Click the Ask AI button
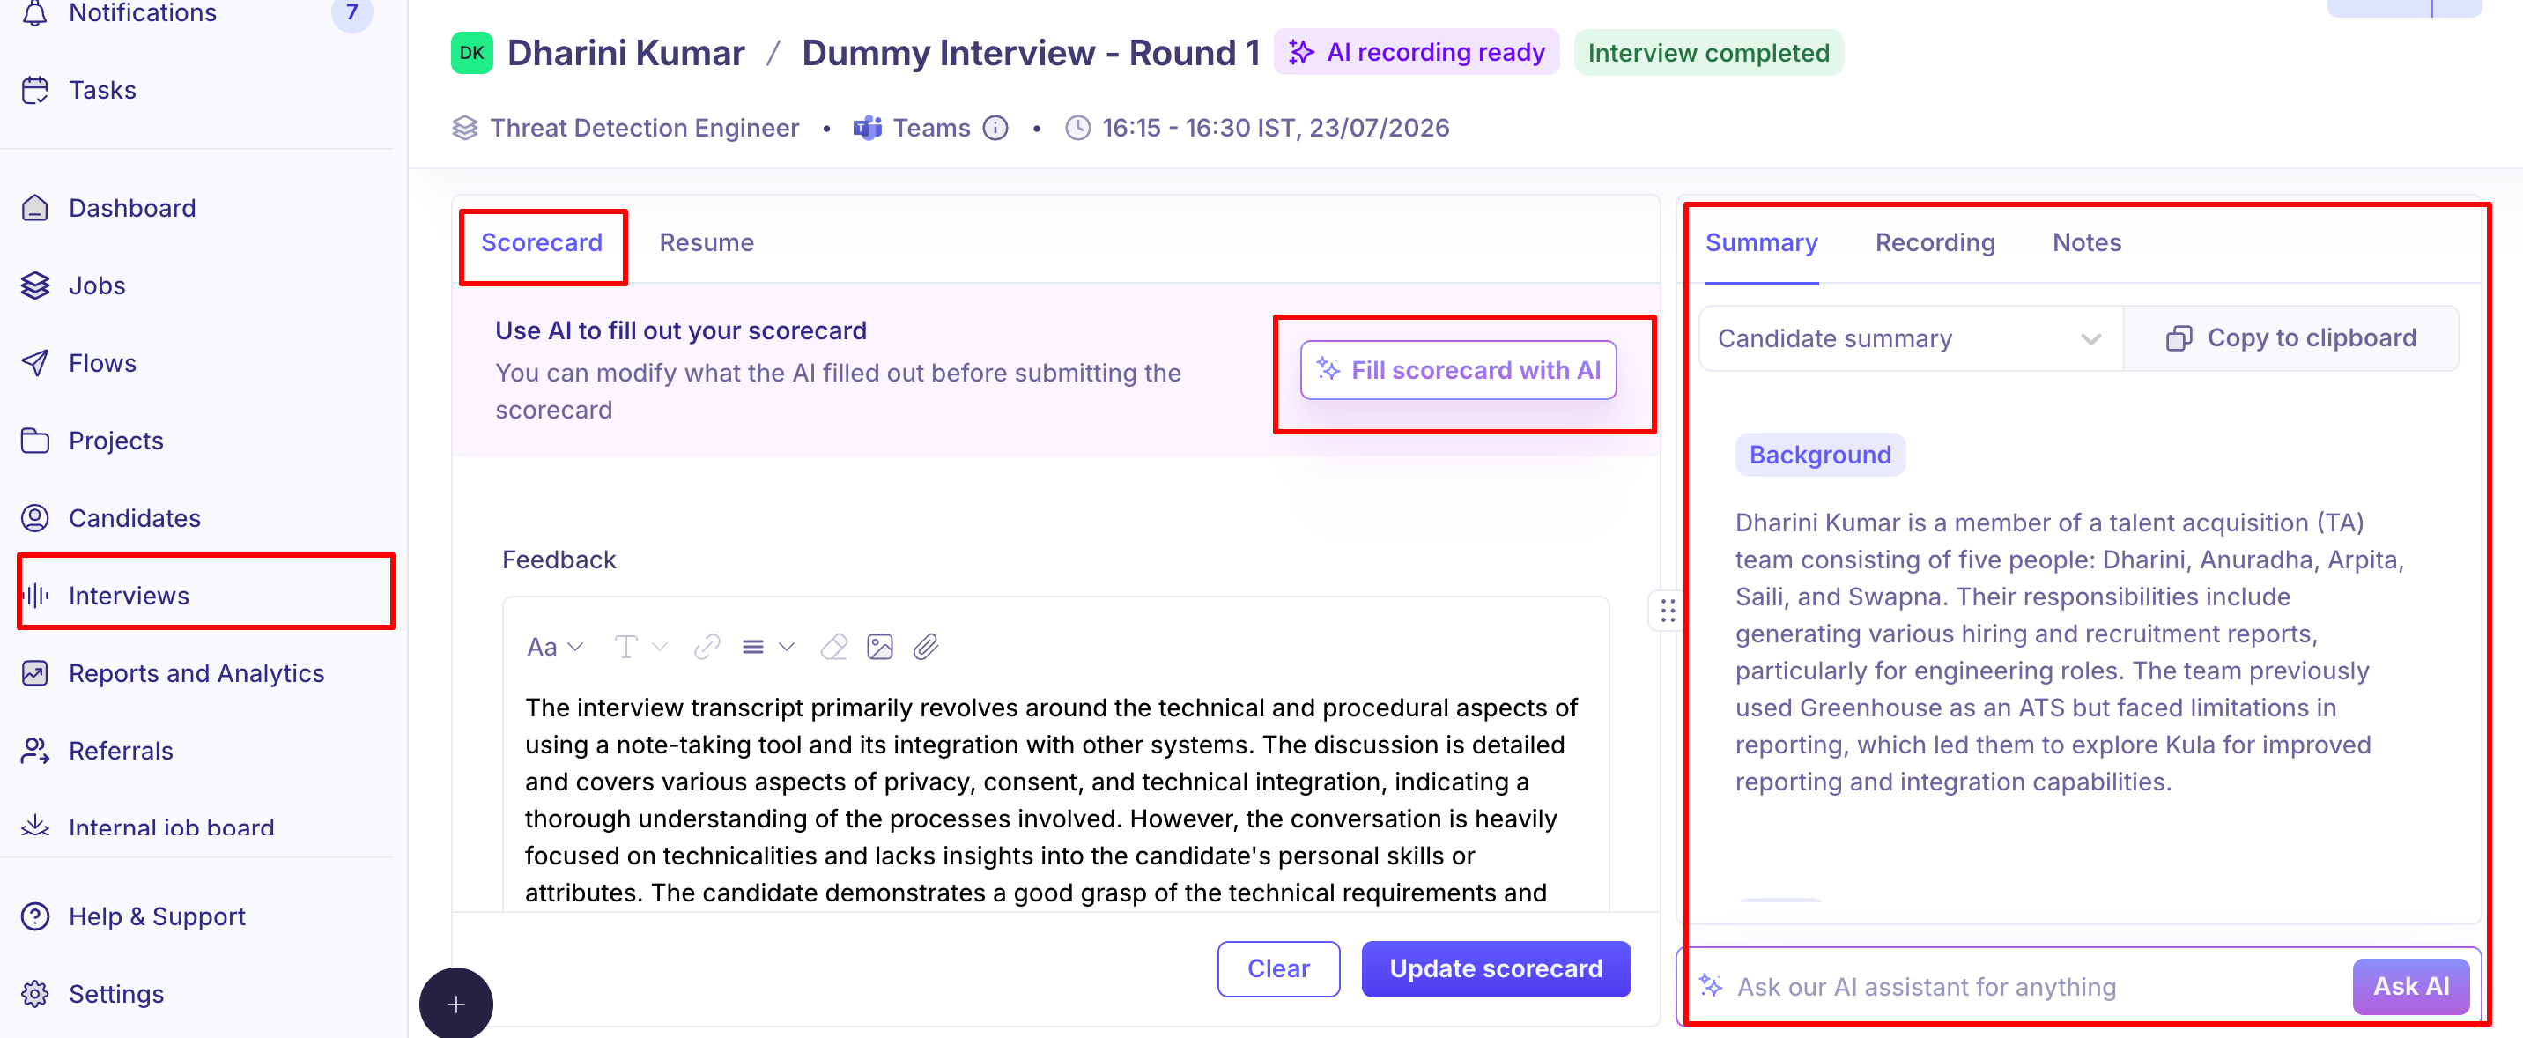This screenshot has width=2523, height=1038. point(2410,986)
